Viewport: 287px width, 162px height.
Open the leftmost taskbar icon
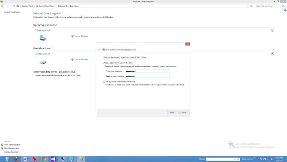tap(7, 159)
